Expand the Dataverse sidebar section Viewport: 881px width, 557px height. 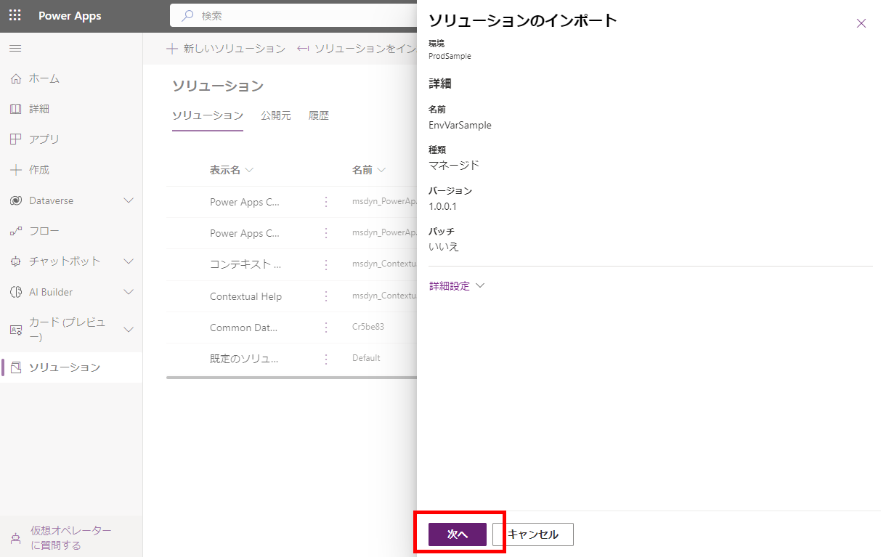pyautogui.click(x=129, y=200)
